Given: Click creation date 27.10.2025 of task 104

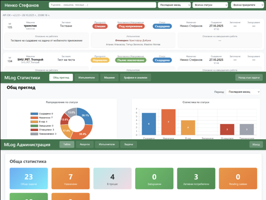Looking at the screenshot, I should coord(216,60).
